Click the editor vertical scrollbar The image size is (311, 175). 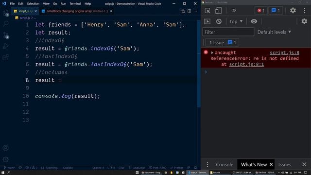point(199,64)
